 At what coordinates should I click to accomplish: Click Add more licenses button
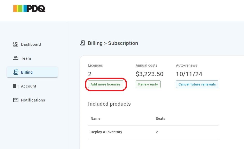[105, 84]
